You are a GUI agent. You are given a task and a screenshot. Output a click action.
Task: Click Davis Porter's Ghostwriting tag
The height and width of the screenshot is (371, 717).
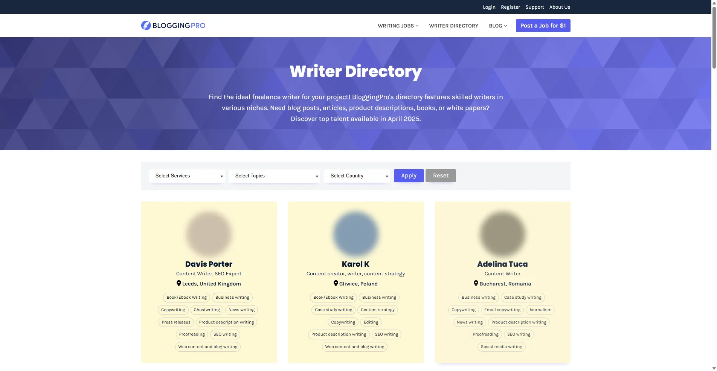coord(207,310)
